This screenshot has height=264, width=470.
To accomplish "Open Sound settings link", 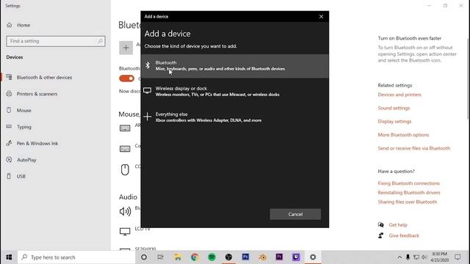I will (x=394, y=108).
